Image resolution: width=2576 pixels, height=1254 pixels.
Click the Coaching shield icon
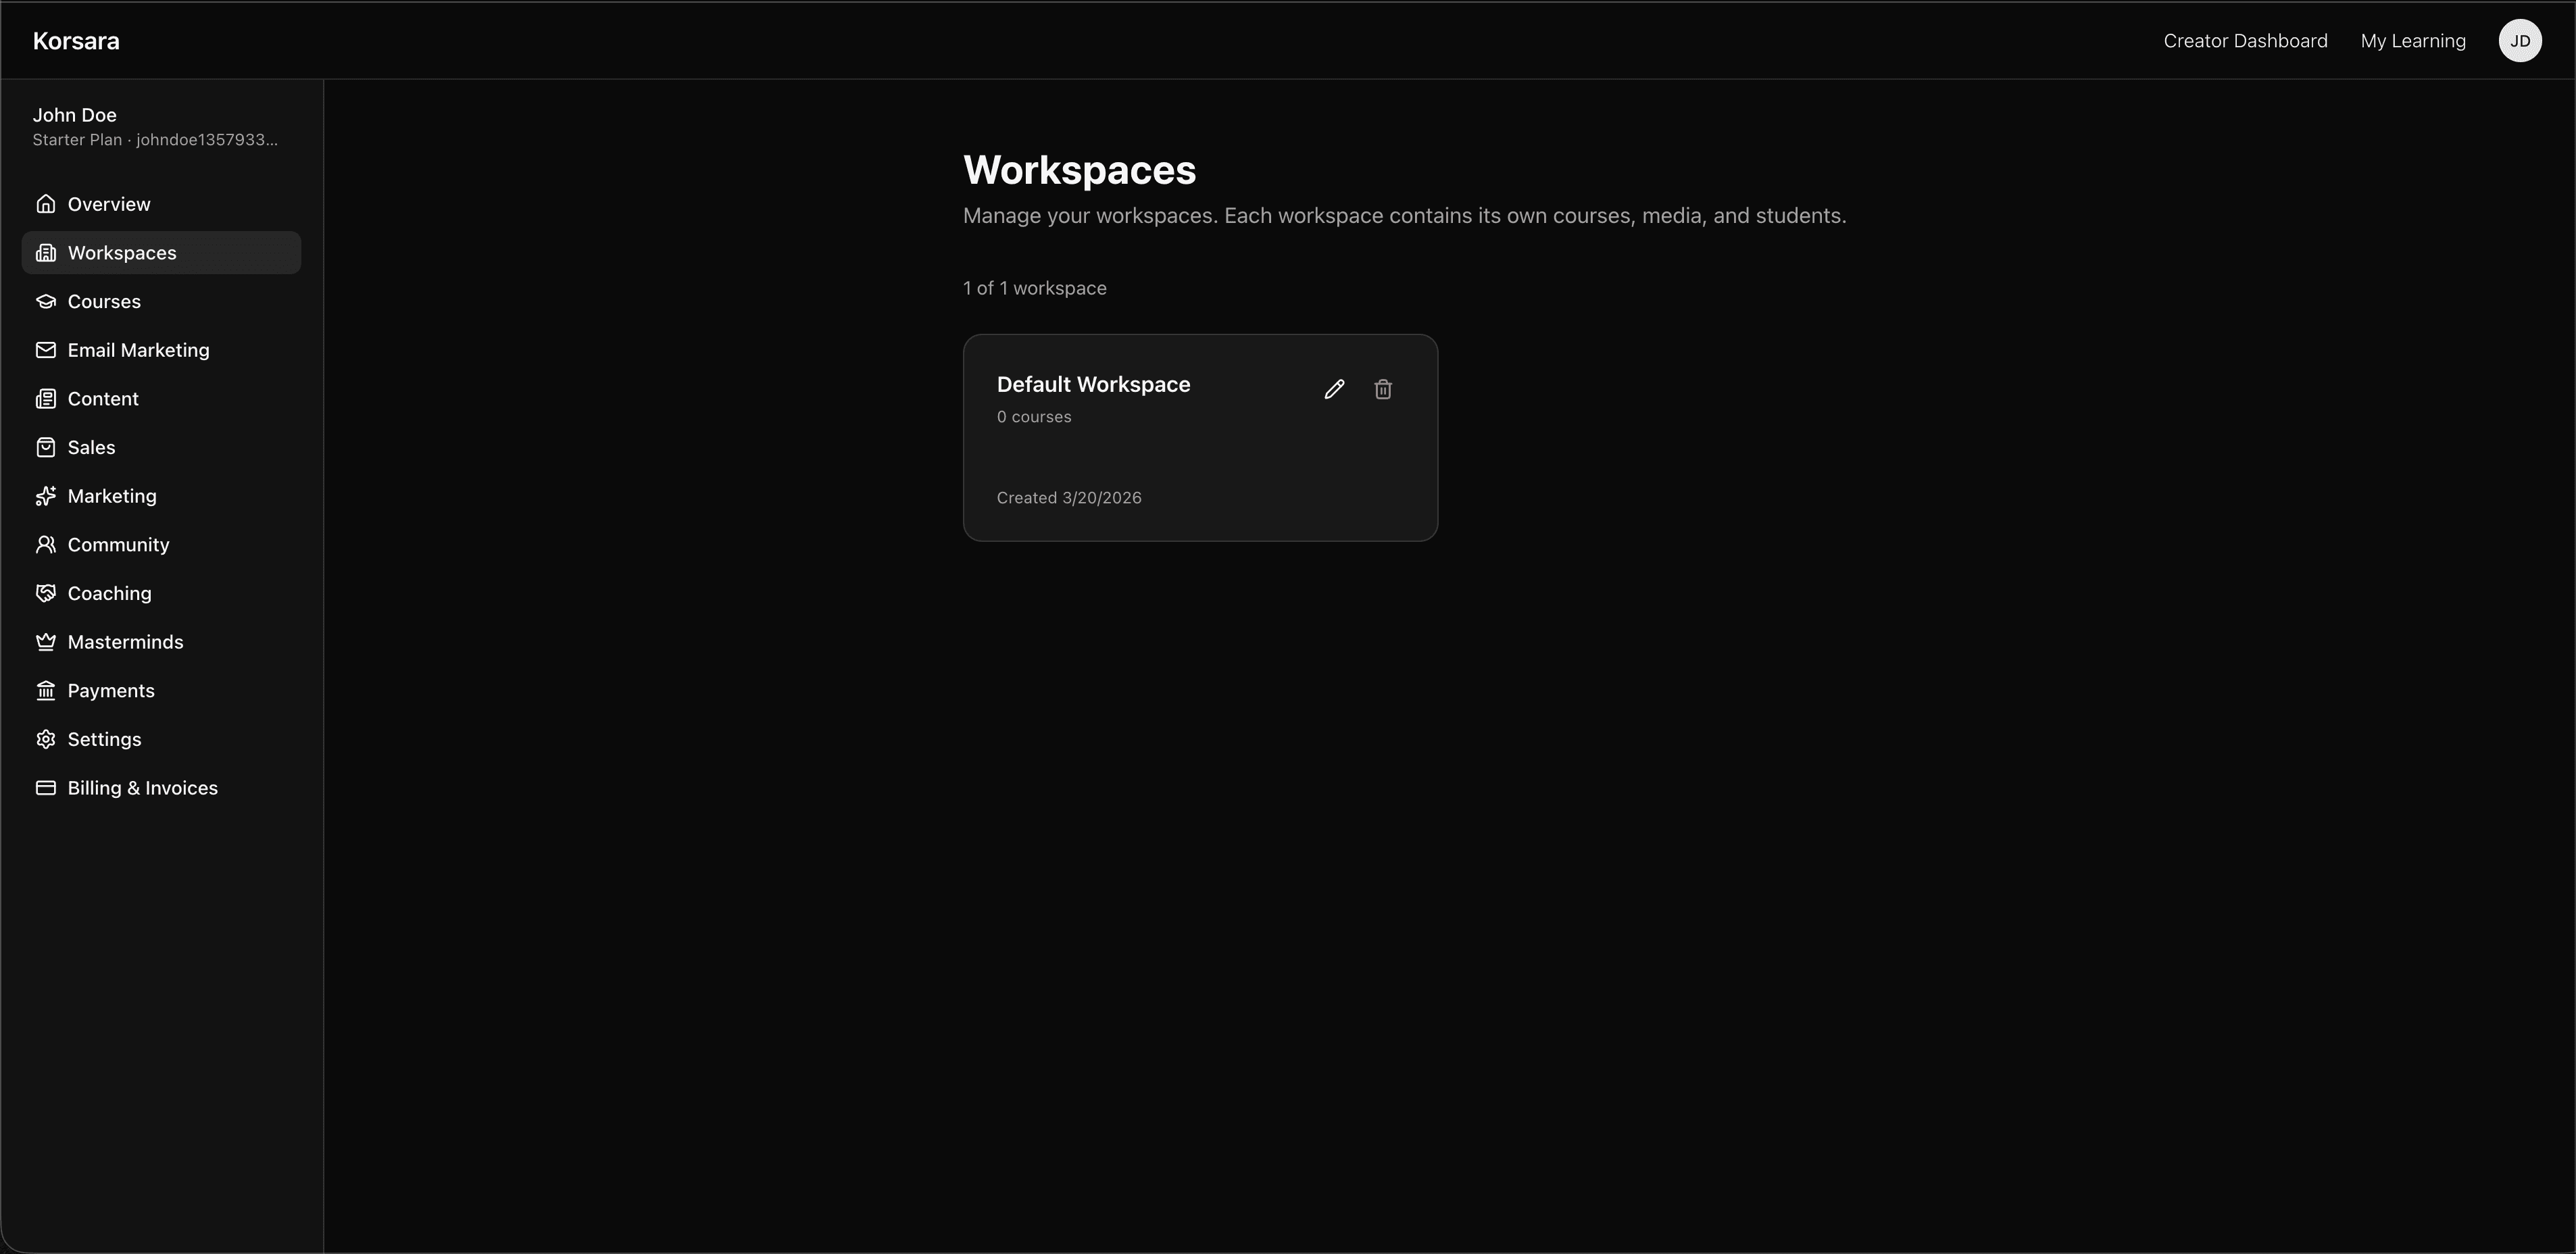tap(46, 593)
